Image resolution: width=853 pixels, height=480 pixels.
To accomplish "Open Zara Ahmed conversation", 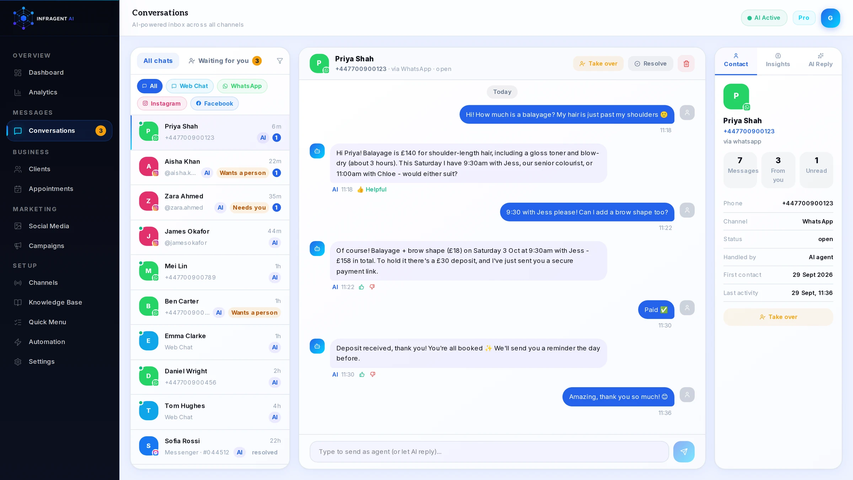I will pyautogui.click(x=210, y=202).
